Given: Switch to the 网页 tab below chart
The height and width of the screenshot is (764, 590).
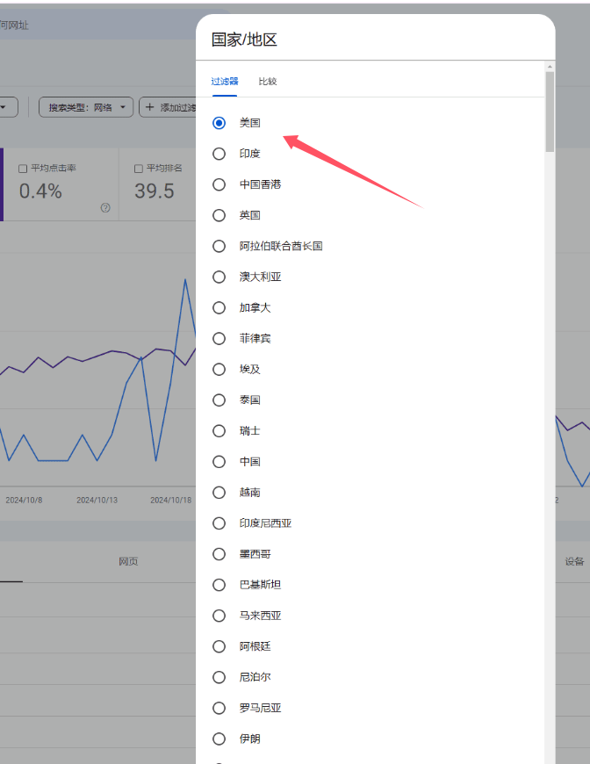Looking at the screenshot, I should (x=128, y=561).
